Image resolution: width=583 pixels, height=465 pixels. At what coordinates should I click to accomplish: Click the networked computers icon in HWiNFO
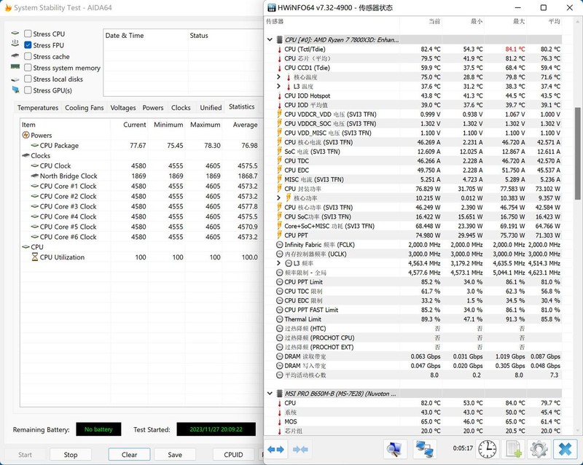425,449
